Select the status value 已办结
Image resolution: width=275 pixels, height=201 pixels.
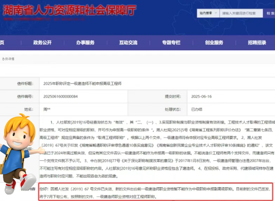(197, 109)
